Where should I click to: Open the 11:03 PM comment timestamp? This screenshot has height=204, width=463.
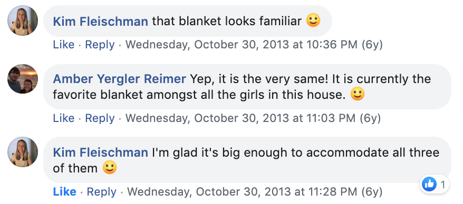(x=253, y=118)
